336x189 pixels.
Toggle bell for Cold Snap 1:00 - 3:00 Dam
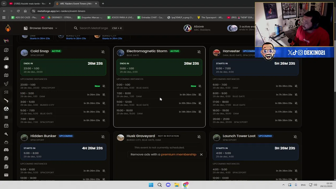(104, 95)
